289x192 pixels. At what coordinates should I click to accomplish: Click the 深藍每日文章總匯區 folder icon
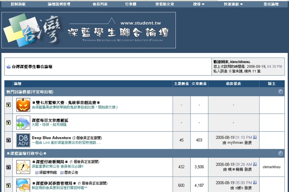(x=23, y=122)
